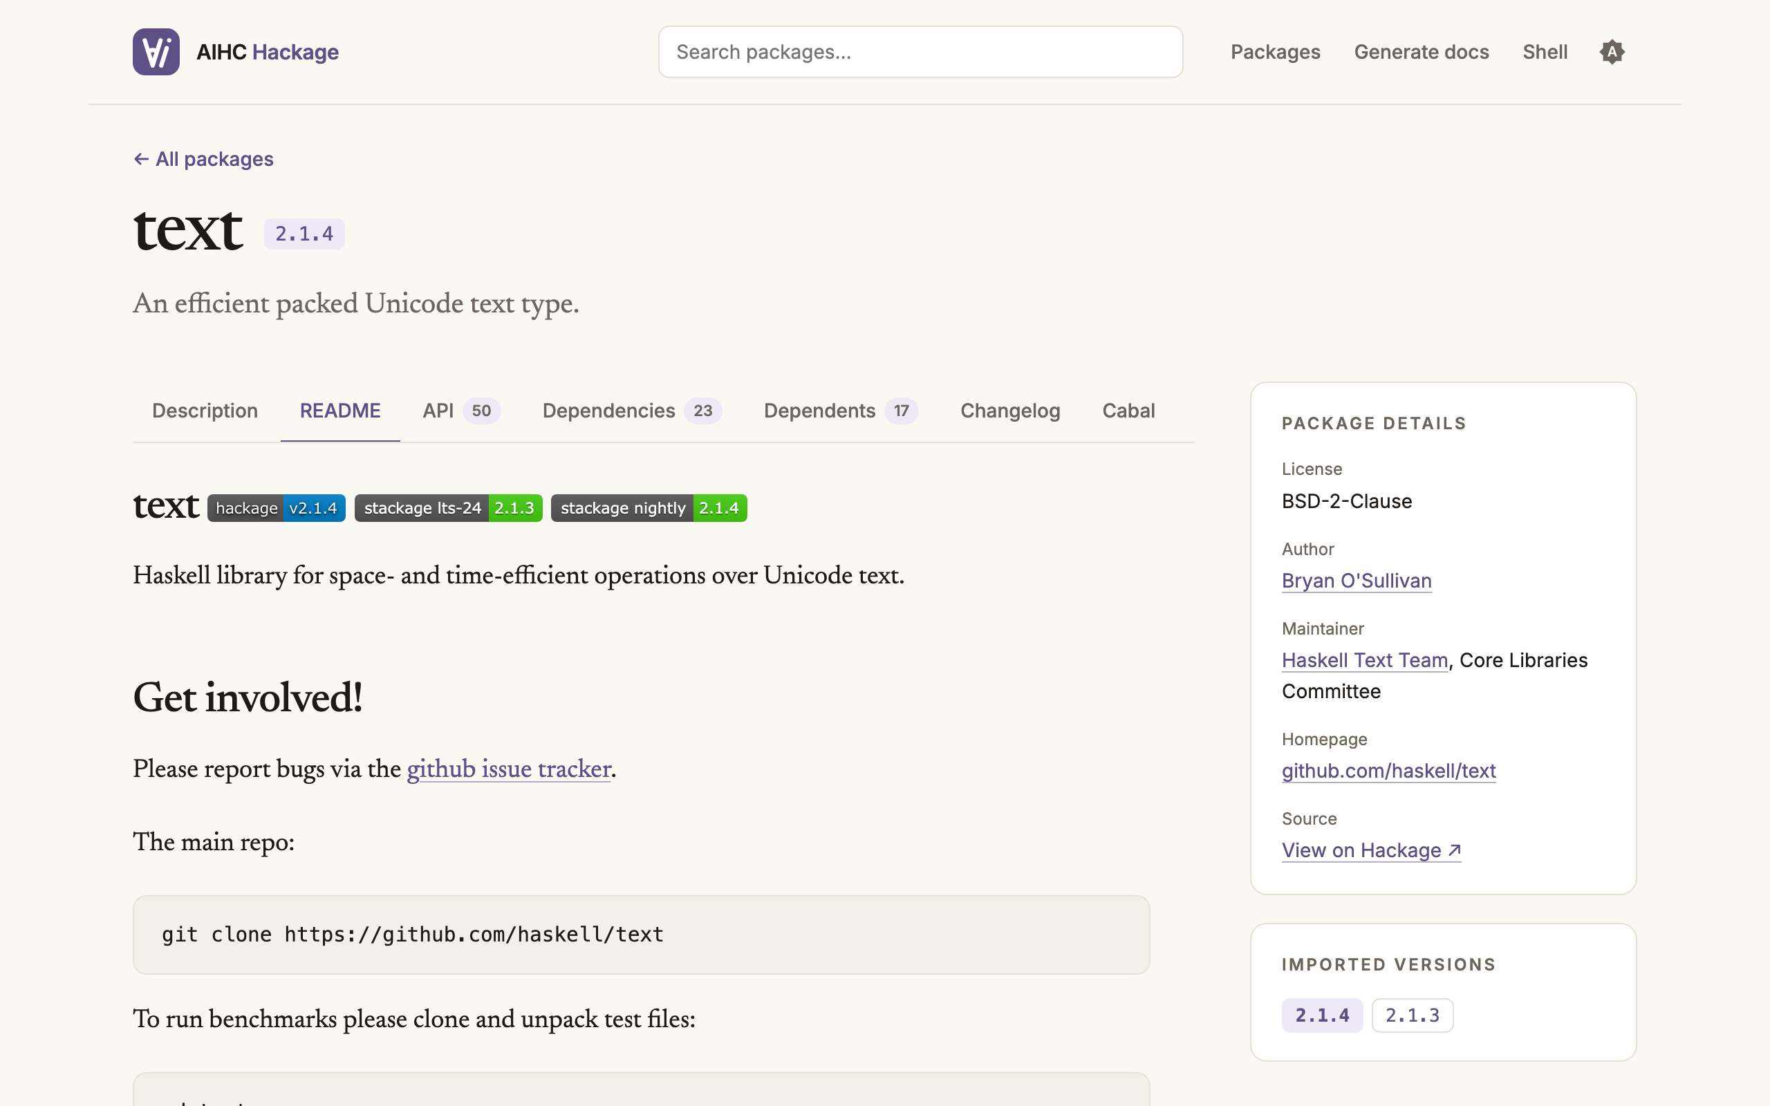
Task: Click the Get involved! heading
Action: pos(248,698)
